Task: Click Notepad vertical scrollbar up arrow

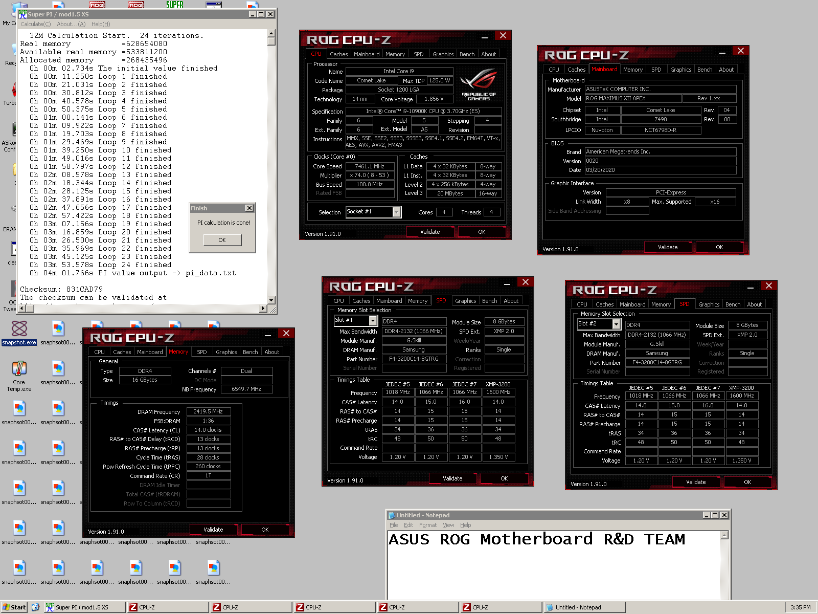Action: [x=724, y=535]
